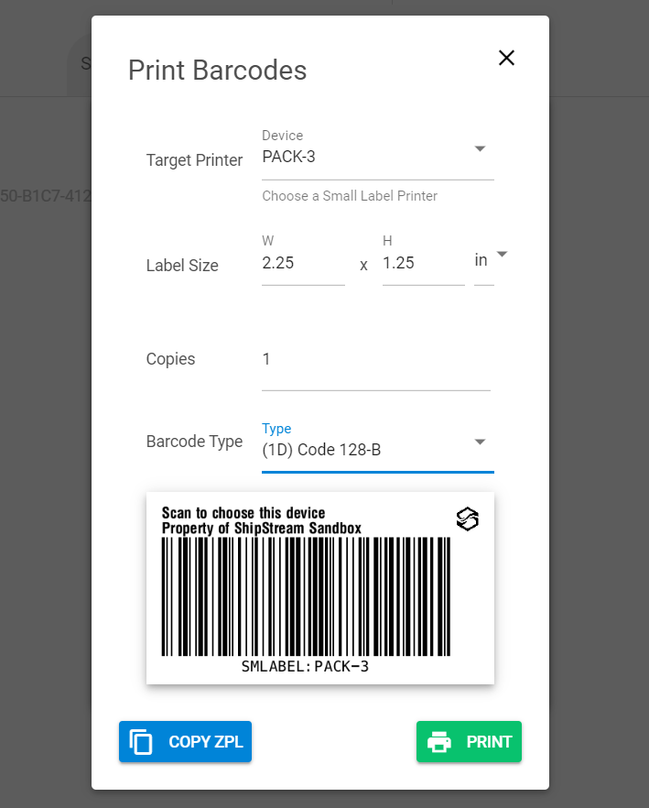The height and width of the screenshot is (808, 649).
Task: Click the 'Scan to choose this device' text
Action: click(x=243, y=513)
